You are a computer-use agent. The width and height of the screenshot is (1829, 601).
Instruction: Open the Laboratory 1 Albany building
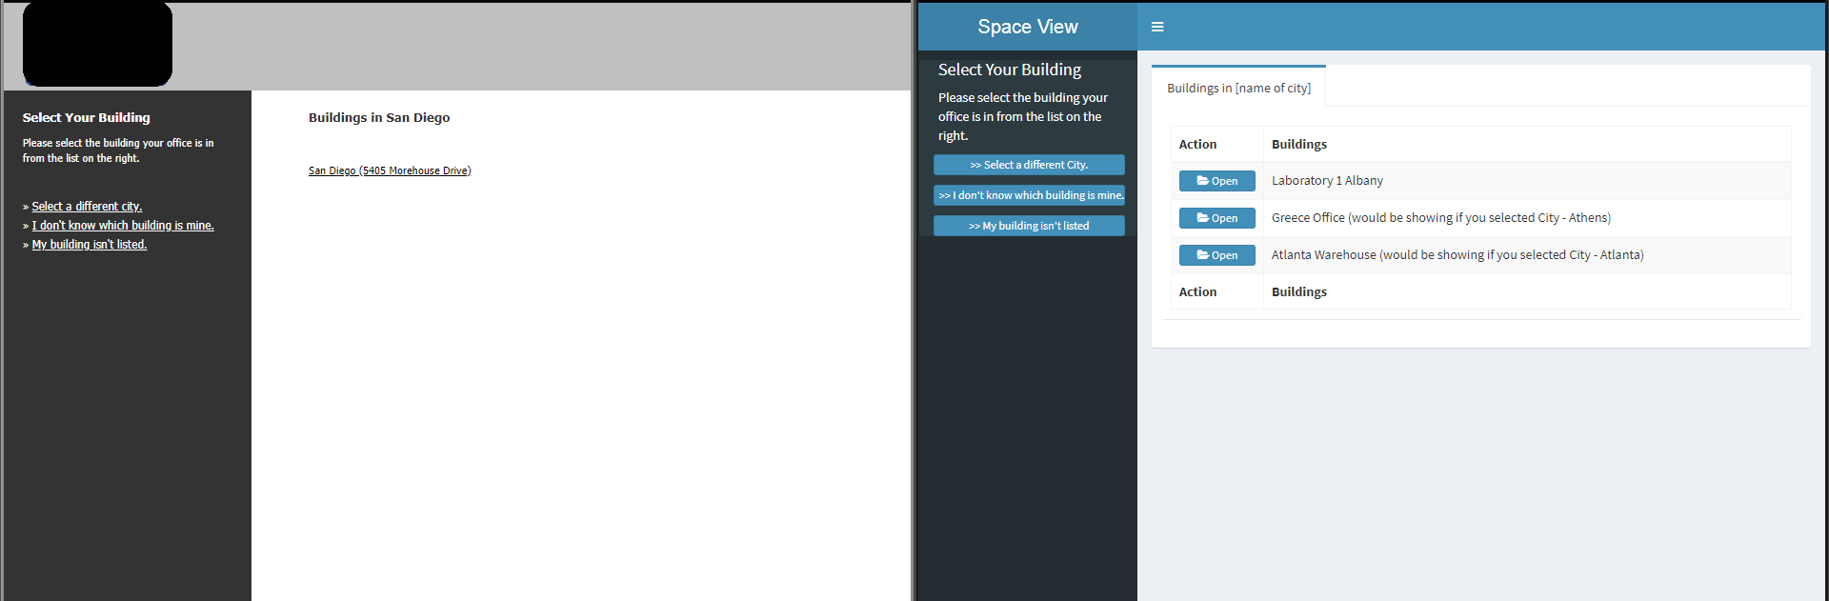[x=1216, y=181]
